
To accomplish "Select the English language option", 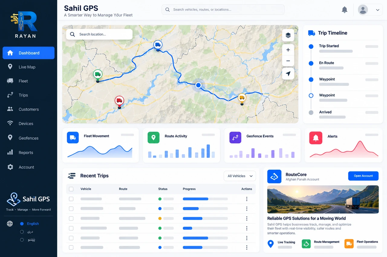I will (x=29, y=224).
